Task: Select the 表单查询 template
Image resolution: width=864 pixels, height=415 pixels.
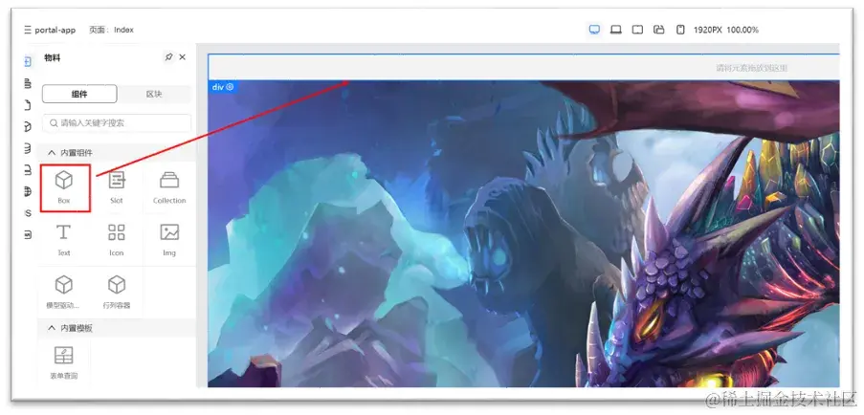Action: [64, 362]
